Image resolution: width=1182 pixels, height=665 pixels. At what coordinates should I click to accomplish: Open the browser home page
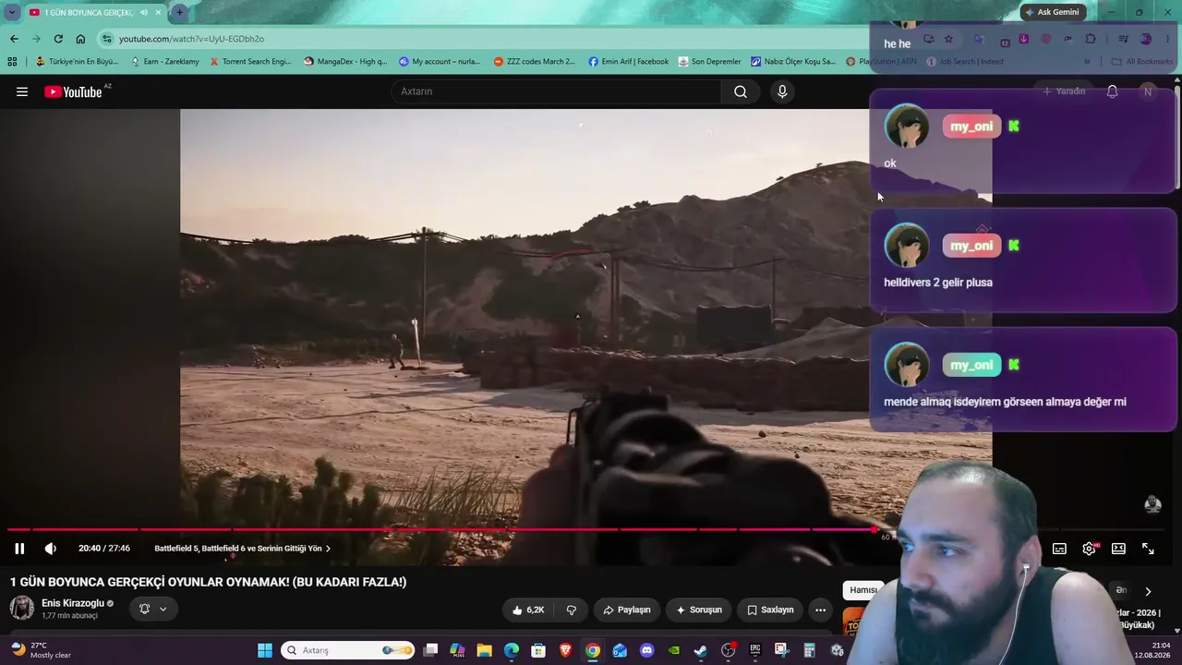pyautogui.click(x=80, y=39)
